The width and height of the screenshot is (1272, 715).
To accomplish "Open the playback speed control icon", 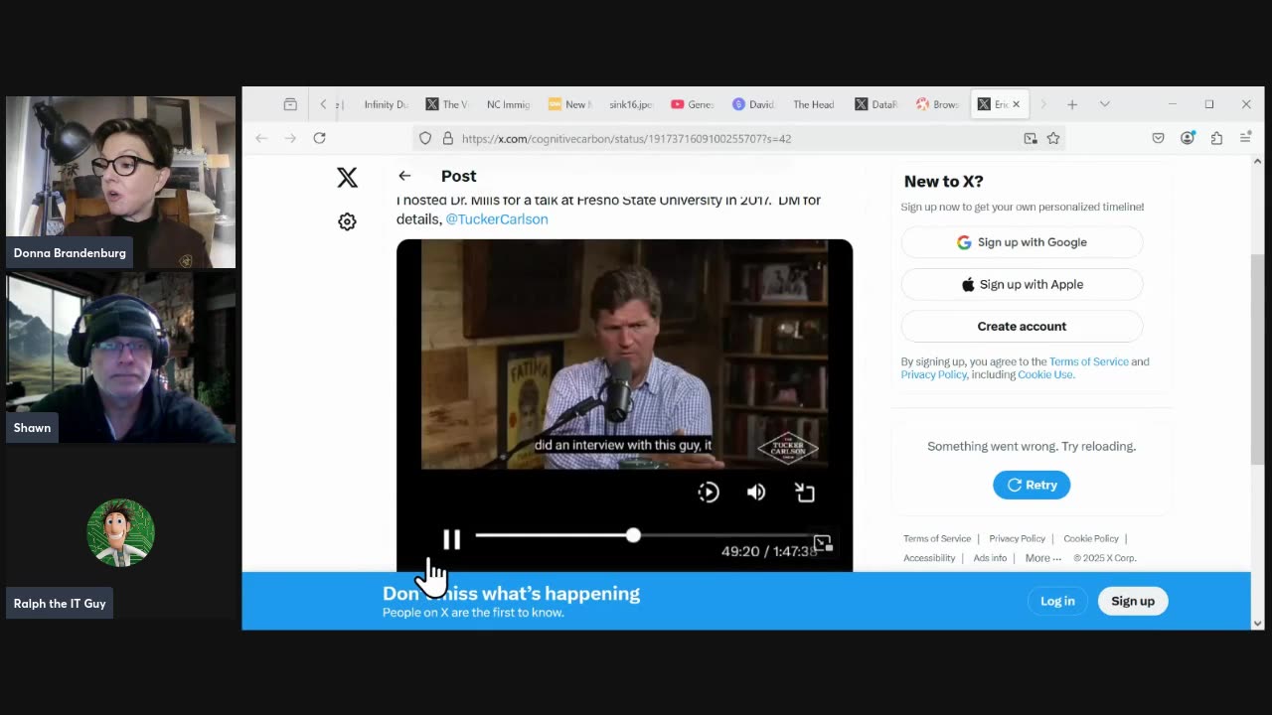I will tap(709, 492).
